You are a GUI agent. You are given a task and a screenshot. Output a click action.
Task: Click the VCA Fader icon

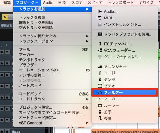click(x=100, y=51)
